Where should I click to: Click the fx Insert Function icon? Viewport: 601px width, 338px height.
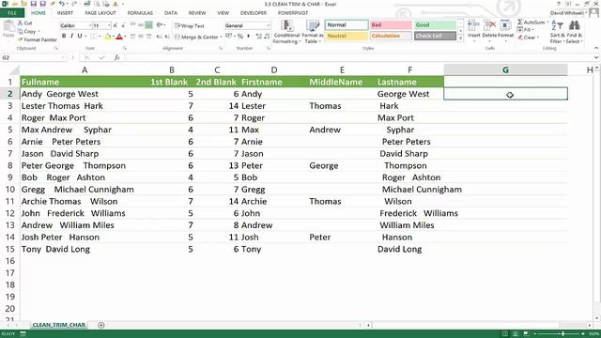116,57
